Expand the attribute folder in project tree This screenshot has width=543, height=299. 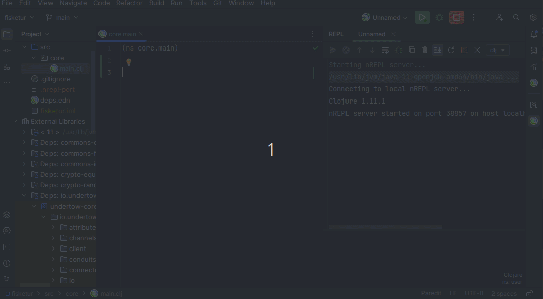coord(53,227)
